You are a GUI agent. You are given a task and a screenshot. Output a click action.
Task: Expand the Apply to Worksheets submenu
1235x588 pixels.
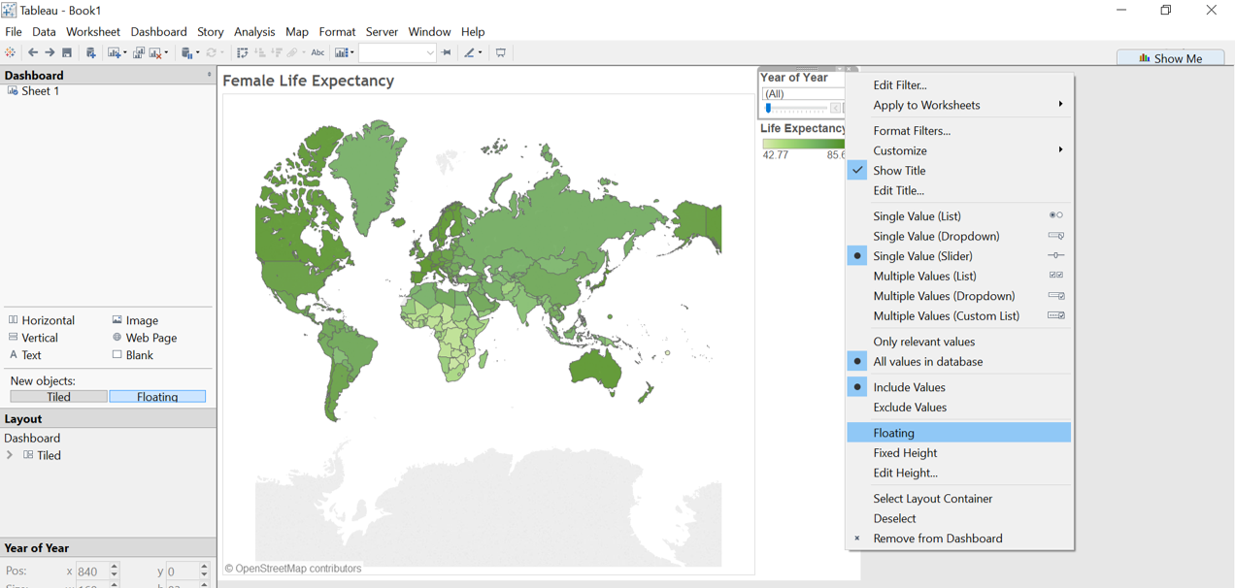(x=926, y=105)
